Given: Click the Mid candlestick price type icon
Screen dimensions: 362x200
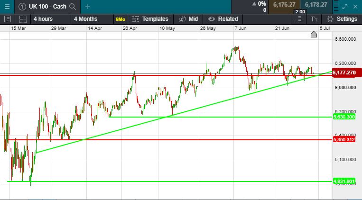Looking at the screenshot, I should (182, 19).
